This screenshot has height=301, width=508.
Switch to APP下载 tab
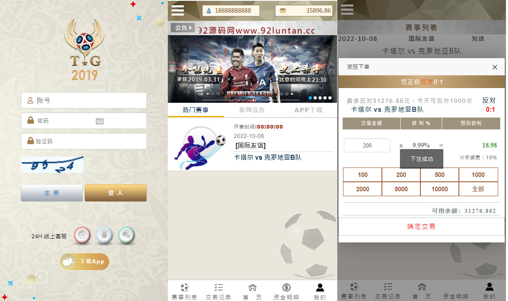308,110
